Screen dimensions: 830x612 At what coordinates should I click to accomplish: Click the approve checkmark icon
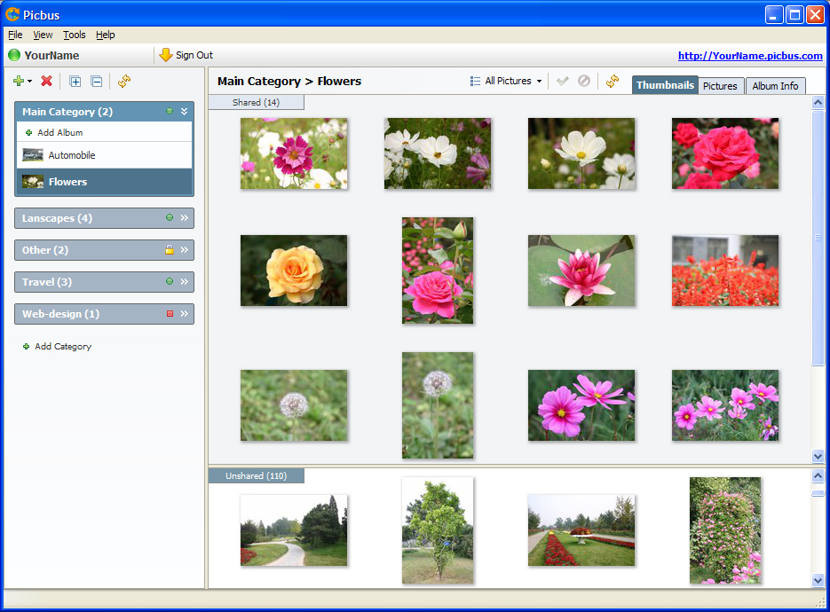(x=563, y=81)
